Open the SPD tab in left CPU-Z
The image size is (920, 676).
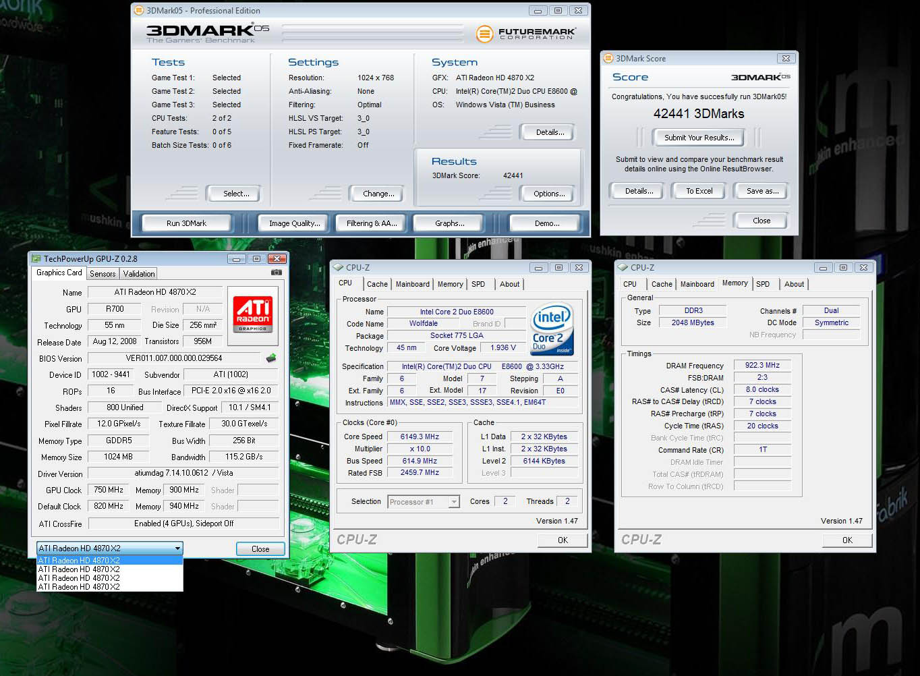pyautogui.click(x=478, y=285)
